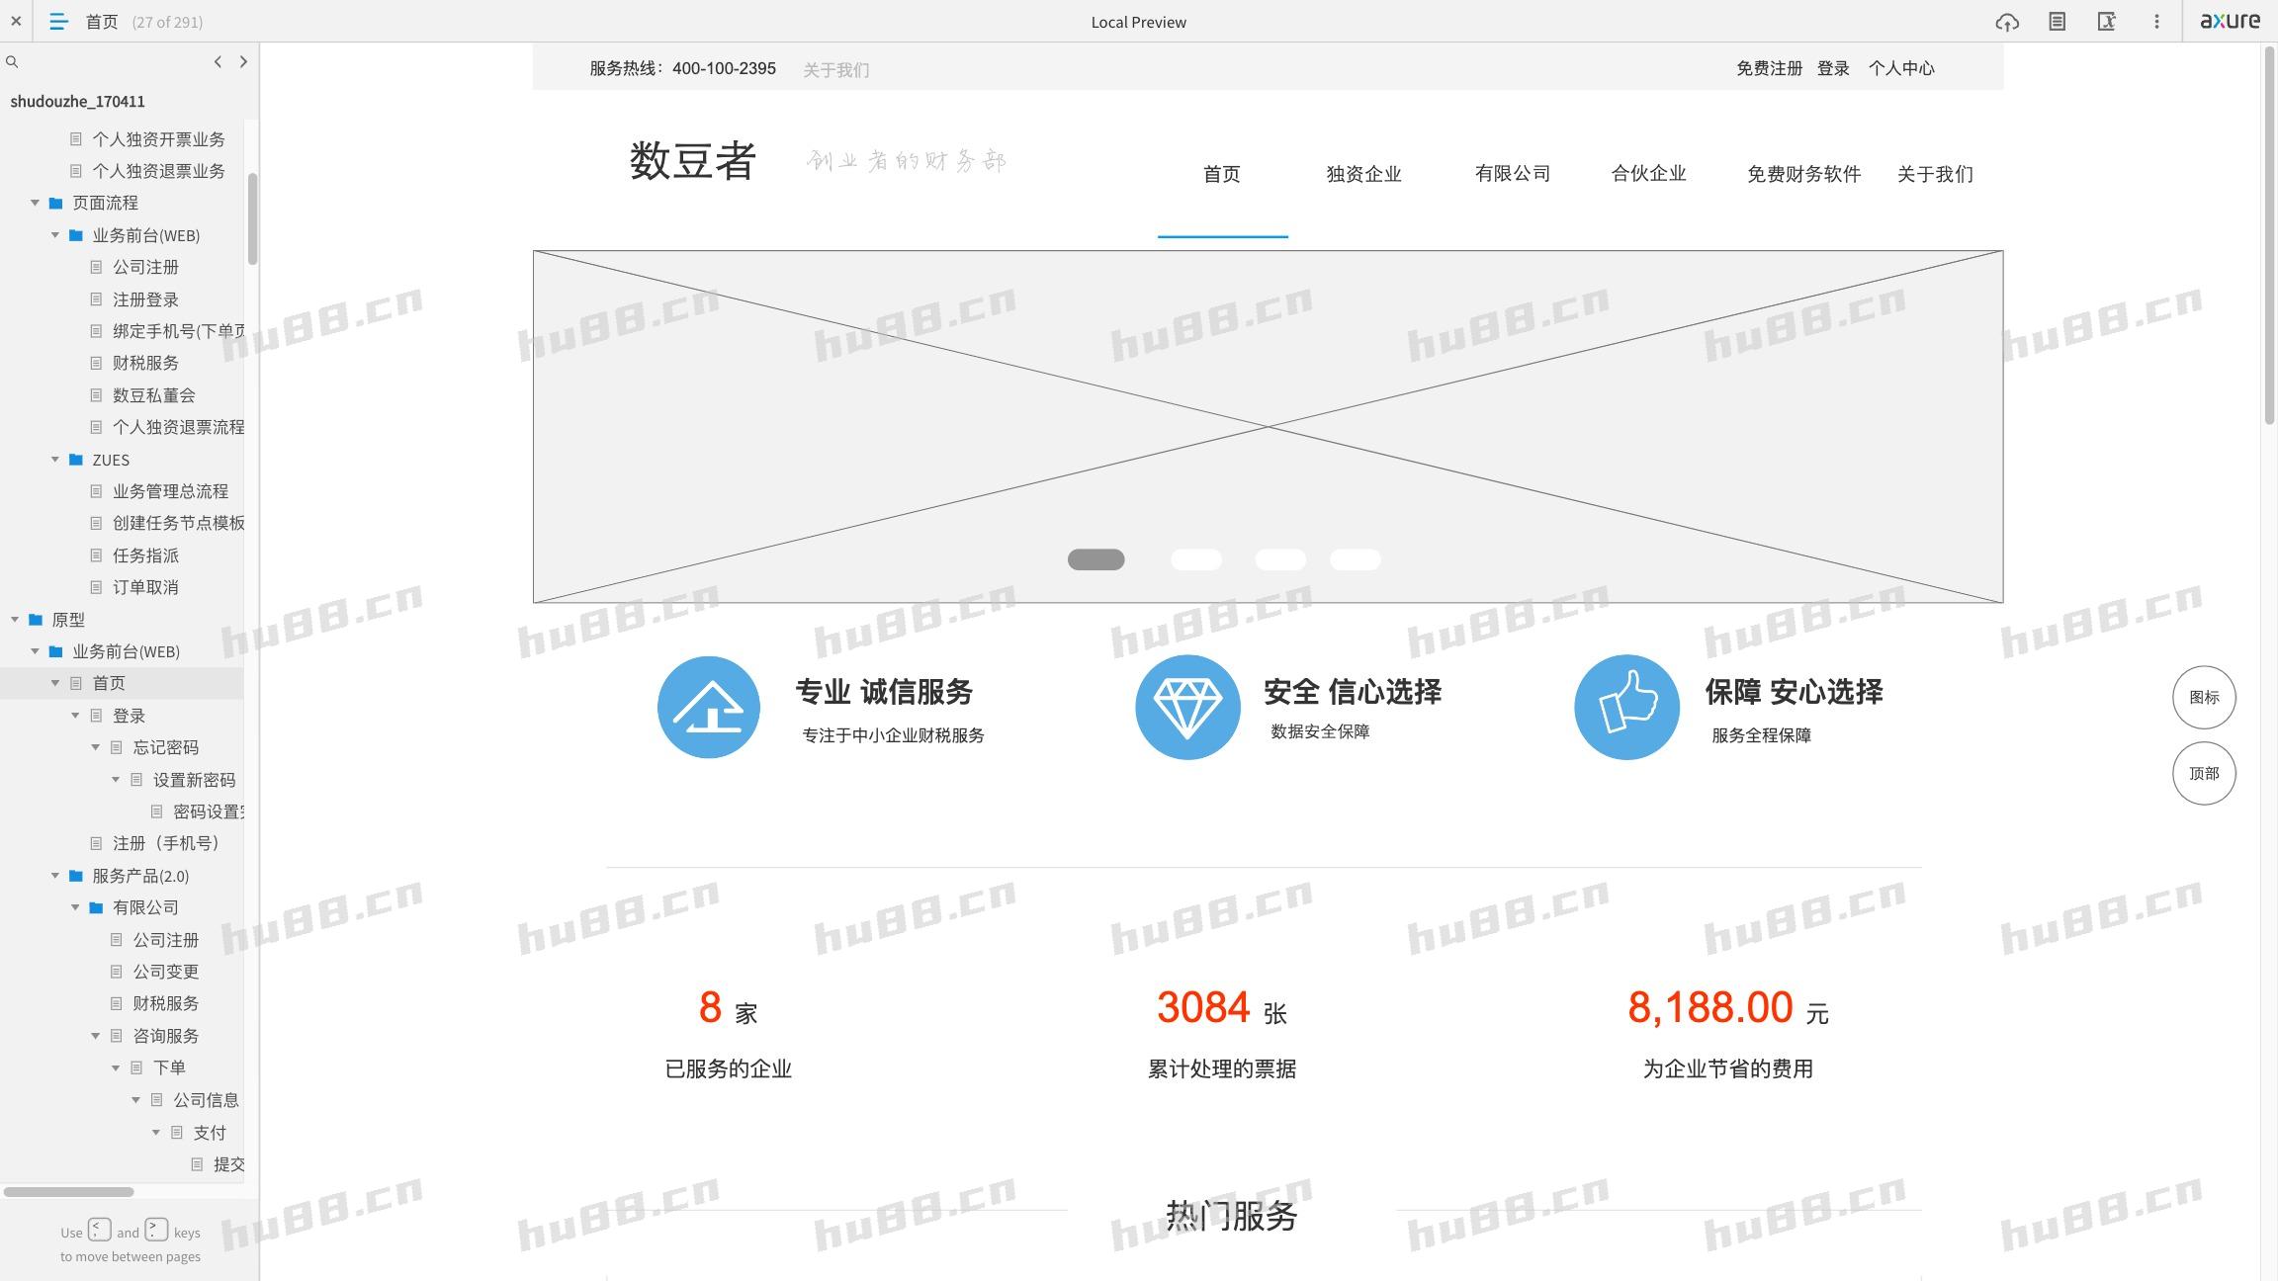Open the three-dot more options menu
Screen dimensions: 2278x1281
tap(2156, 22)
